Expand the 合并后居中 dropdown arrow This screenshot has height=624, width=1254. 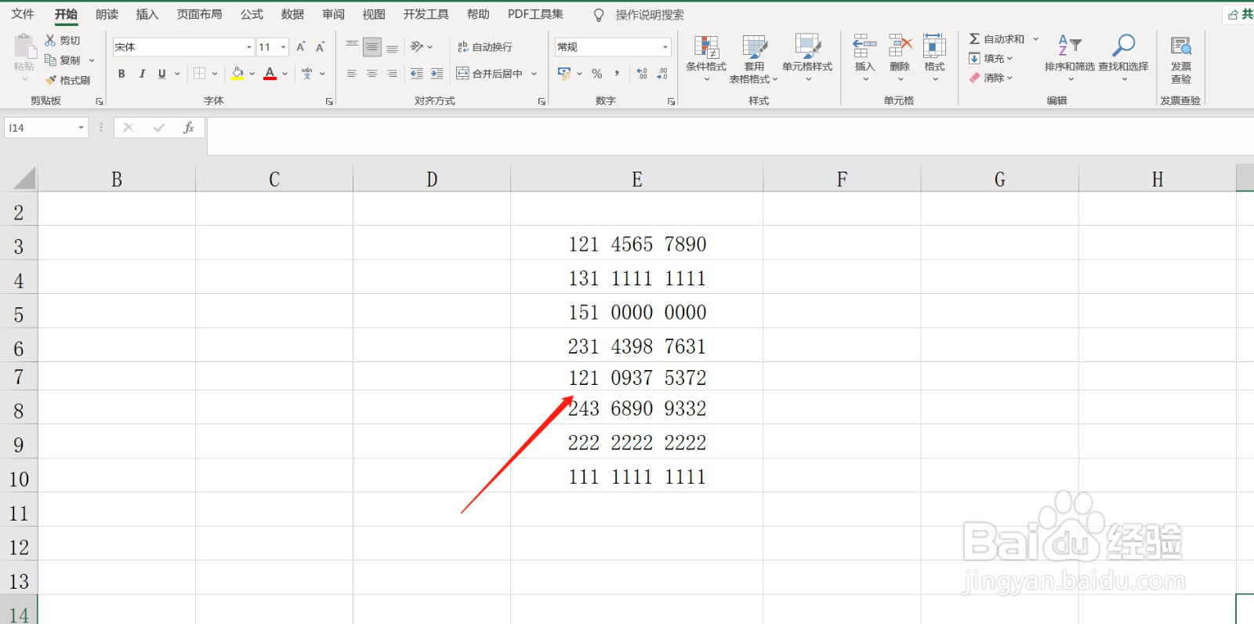(x=535, y=74)
